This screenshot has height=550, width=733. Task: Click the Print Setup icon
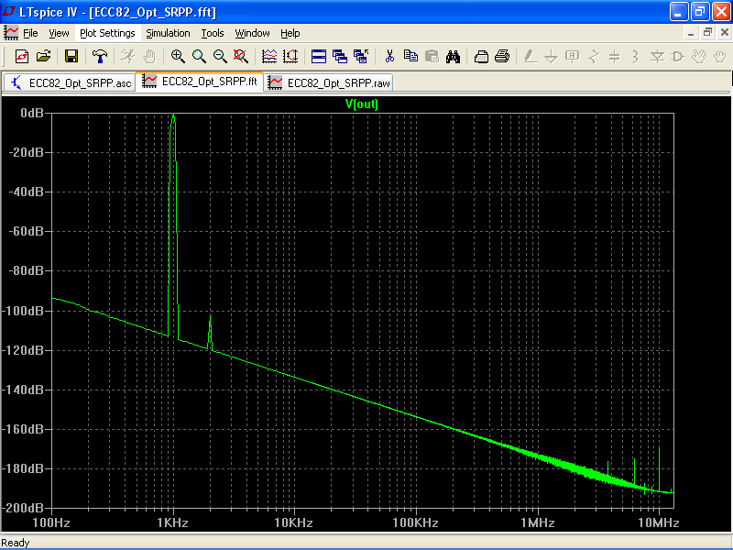pos(481,57)
